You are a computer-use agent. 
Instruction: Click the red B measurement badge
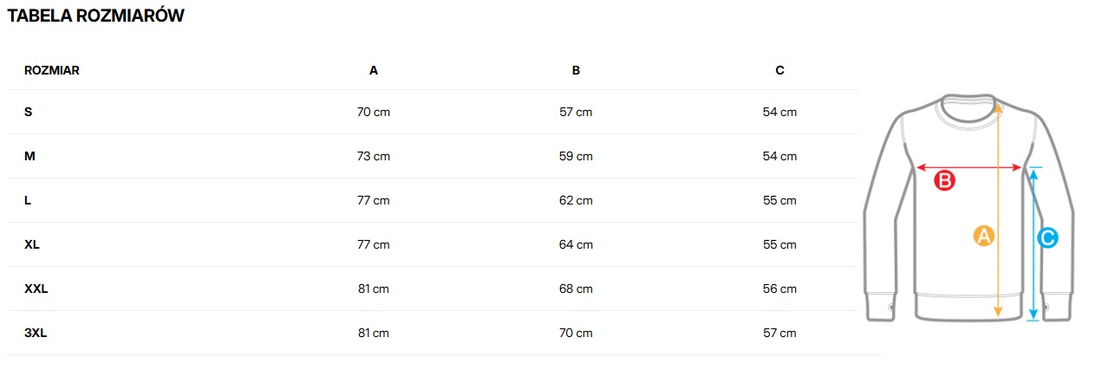(944, 181)
